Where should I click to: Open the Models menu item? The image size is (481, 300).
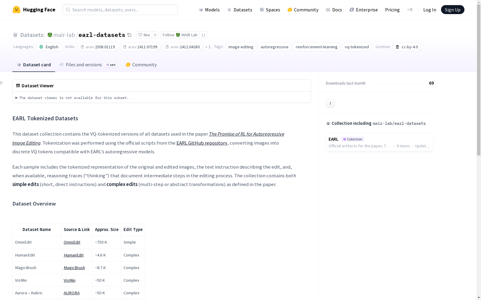[209, 10]
